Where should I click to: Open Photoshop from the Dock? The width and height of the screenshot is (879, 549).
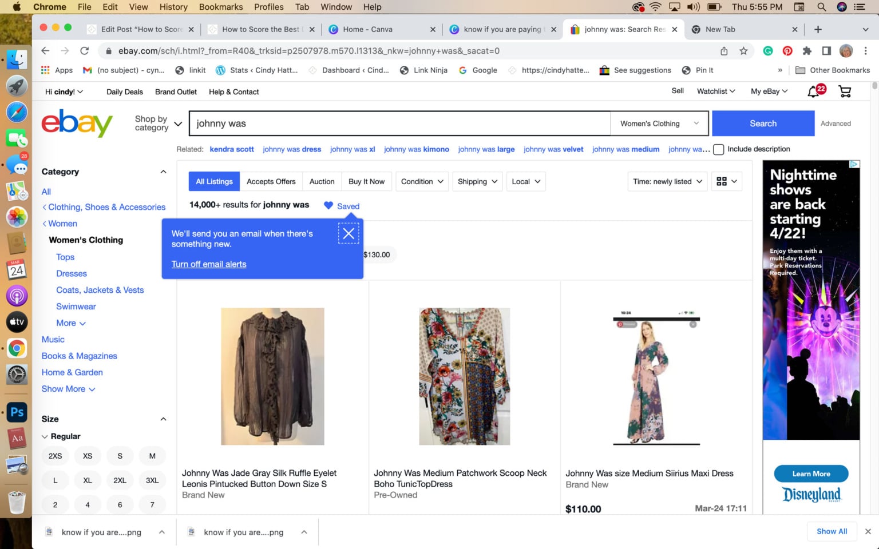pyautogui.click(x=17, y=412)
